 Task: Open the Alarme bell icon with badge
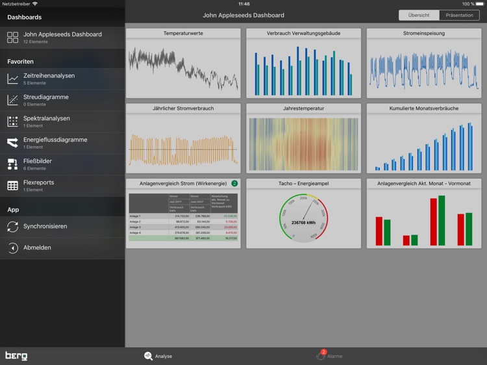click(x=321, y=355)
